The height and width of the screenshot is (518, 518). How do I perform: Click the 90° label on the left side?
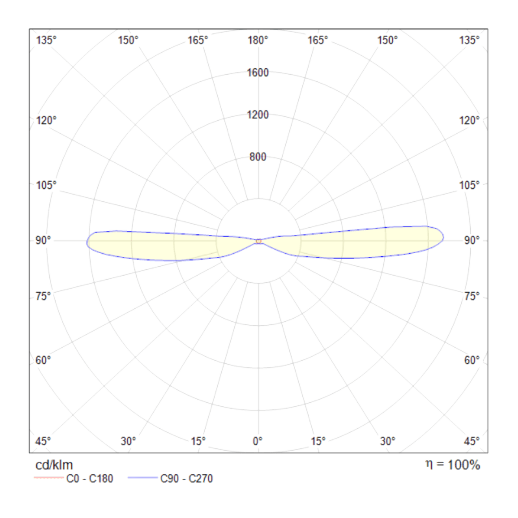point(43,241)
